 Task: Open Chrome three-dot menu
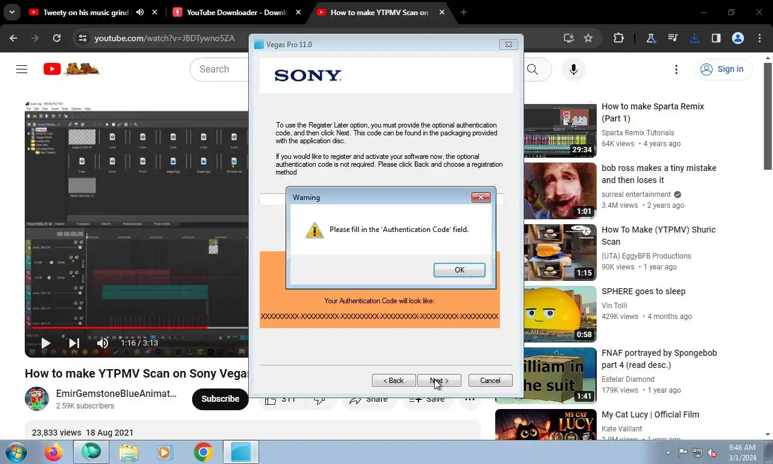(x=760, y=38)
